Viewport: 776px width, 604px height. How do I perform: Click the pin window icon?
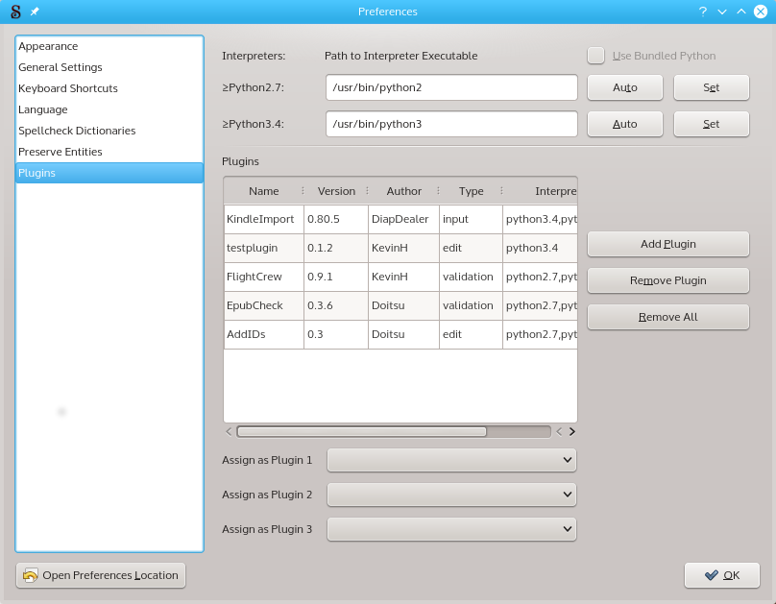click(36, 12)
